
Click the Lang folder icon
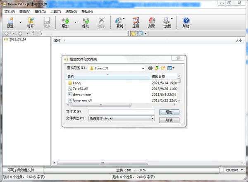point(70,83)
